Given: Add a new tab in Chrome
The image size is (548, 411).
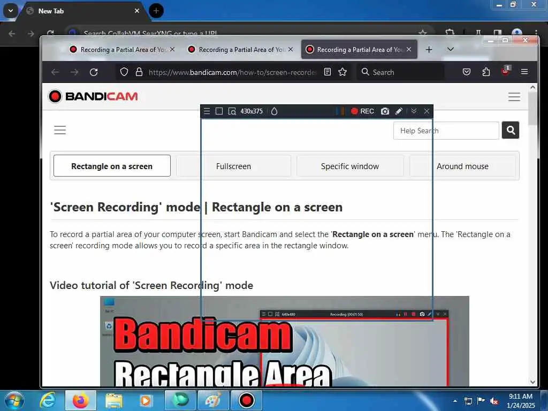Looking at the screenshot, I should (x=156, y=11).
